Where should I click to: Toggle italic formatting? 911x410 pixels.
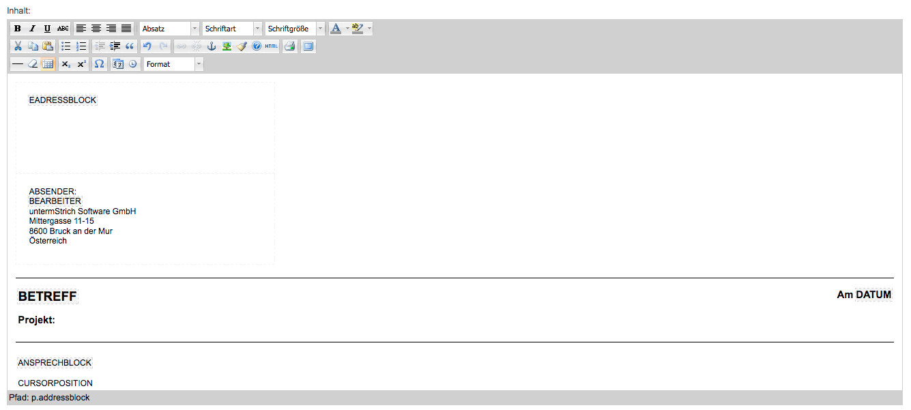click(32, 29)
